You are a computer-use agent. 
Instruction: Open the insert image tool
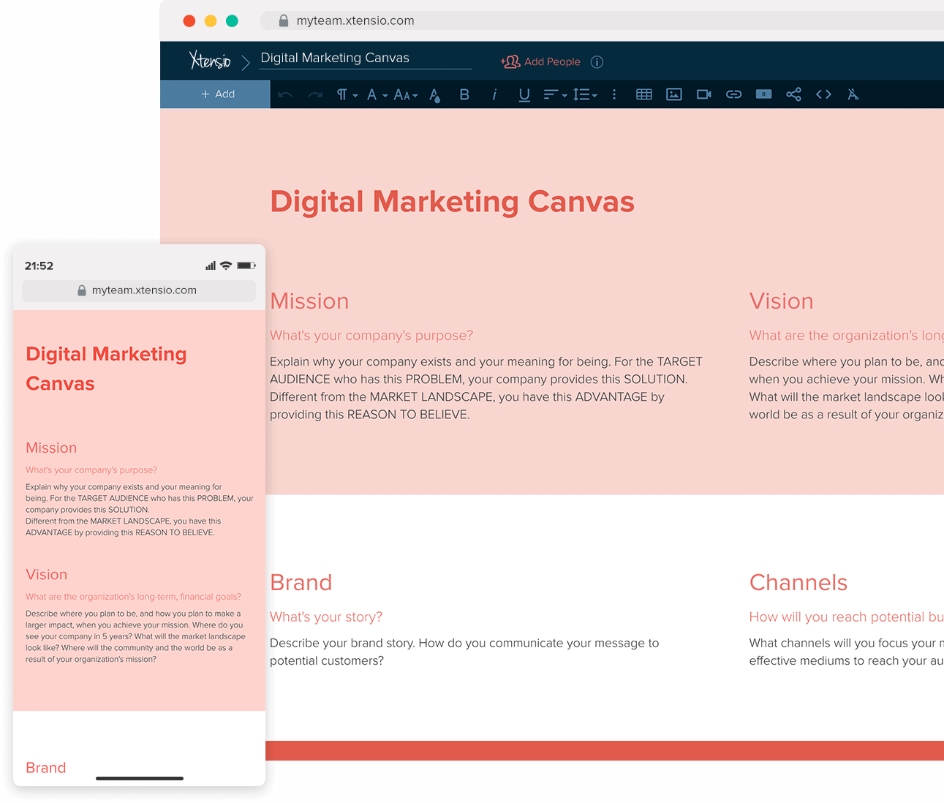tap(673, 94)
